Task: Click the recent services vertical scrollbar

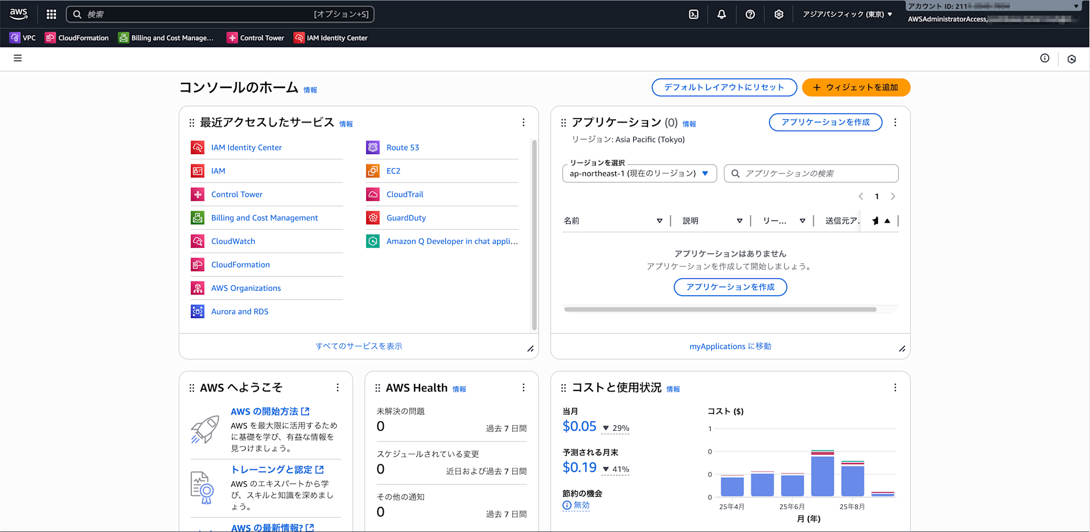Action: click(534, 235)
